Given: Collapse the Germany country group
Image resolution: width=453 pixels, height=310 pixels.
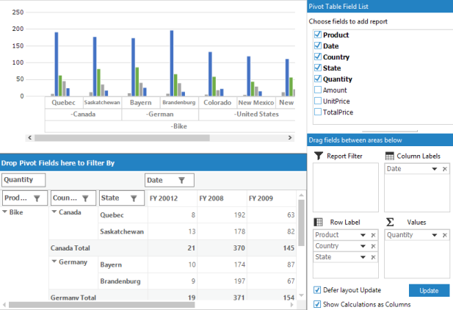Looking at the screenshot, I should pos(54,261).
